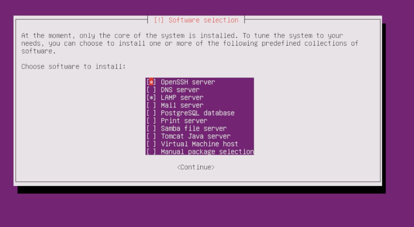Select the 'Print server' label text

184,121
